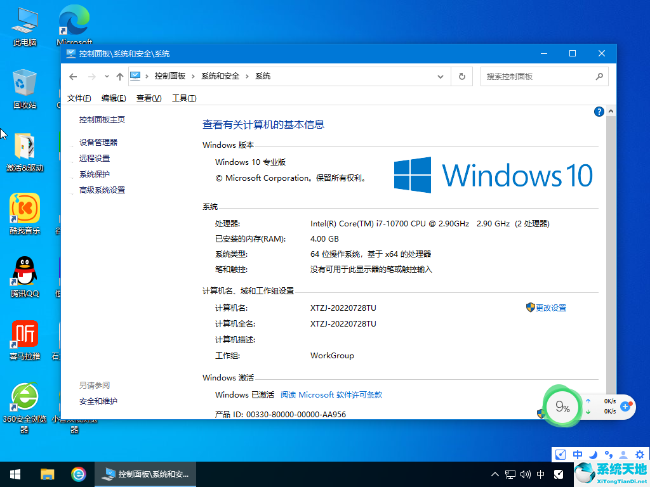Open File Explorer from taskbar
650x487 pixels.
[x=47, y=474]
